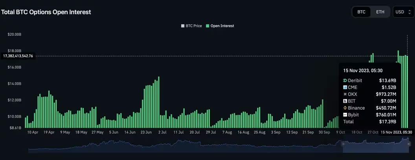This screenshot has width=415, height=160.
Task: Click the OKX icon in the tooltip
Action: coord(345,94)
